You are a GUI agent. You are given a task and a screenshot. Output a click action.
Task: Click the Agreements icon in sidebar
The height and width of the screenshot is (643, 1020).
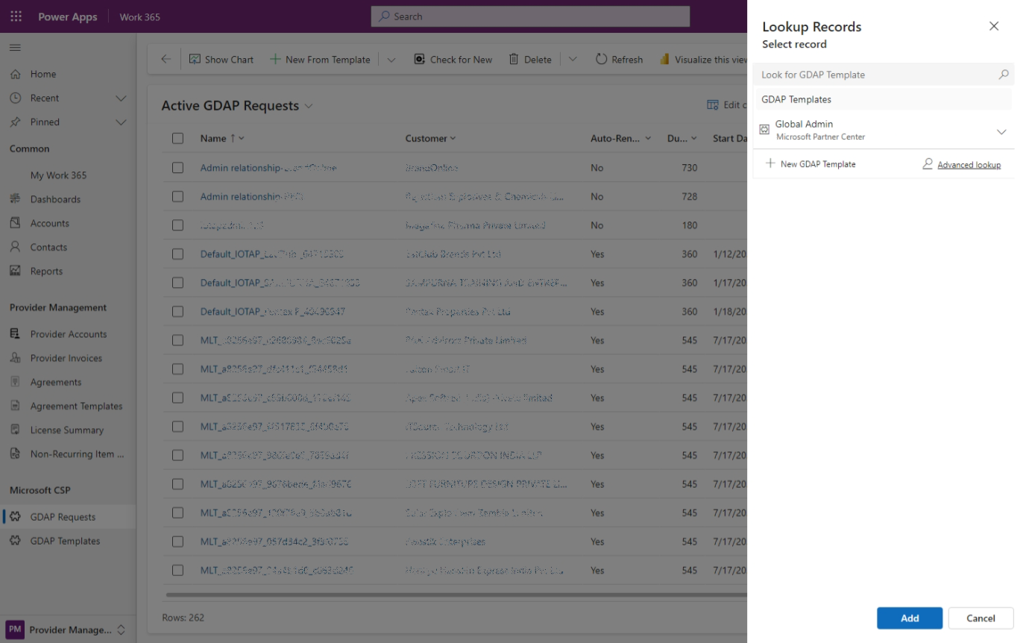[15, 382]
